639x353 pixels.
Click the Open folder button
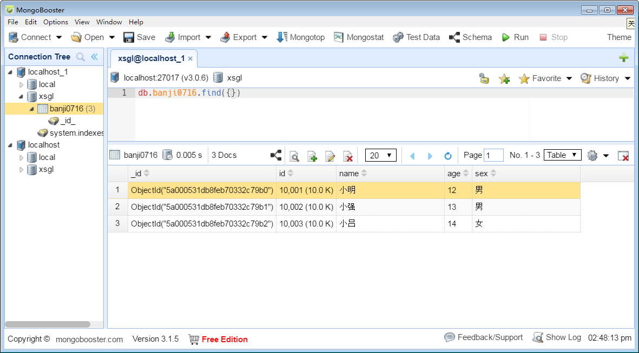pos(87,37)
